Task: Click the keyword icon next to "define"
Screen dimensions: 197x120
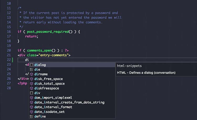Action: pos(32,116)
